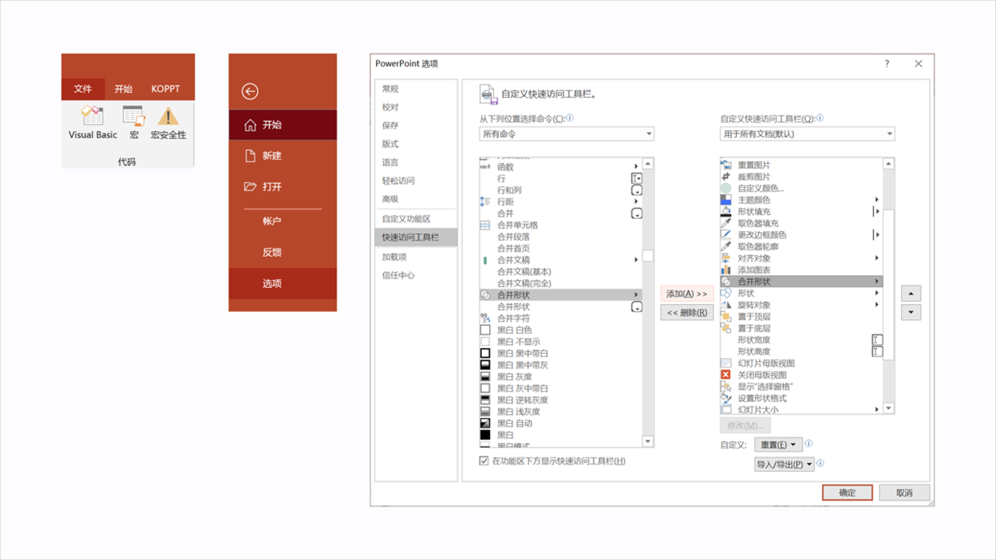
Task: Click the toolbar list scroll-up arrow
Action: 888,164
